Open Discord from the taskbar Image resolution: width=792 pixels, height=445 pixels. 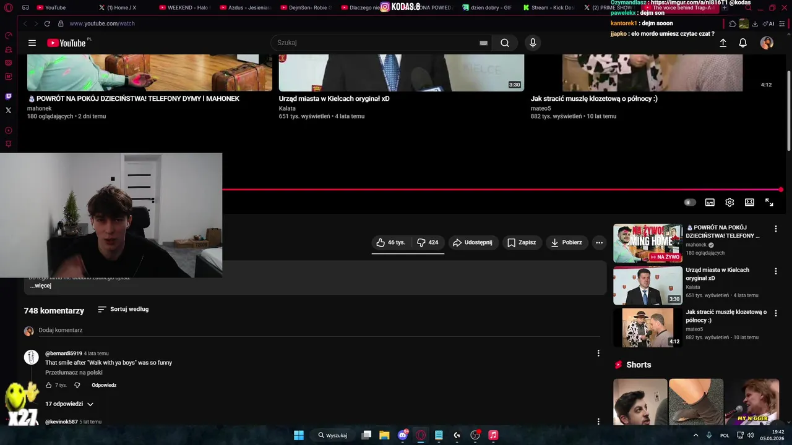[x=403, y=435]
